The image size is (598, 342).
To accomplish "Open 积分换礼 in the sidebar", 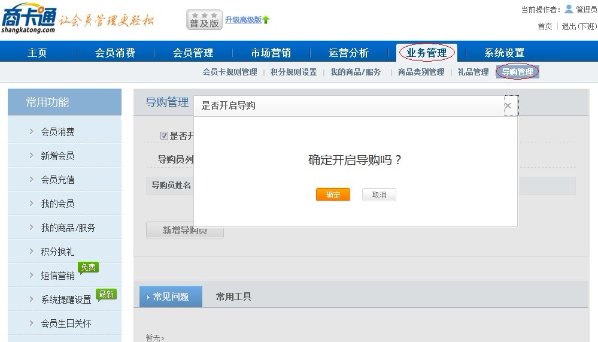I will click(57, 252).
